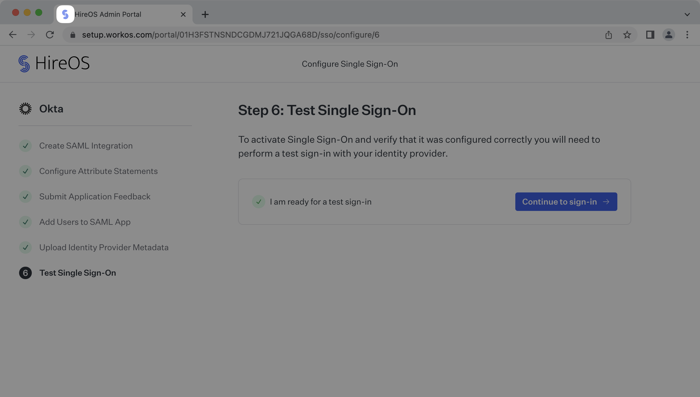The width and height of the screenshot is (700, 397).
Task: Open the Upload Identity Provider Metadata step
Action: point(104,247)
